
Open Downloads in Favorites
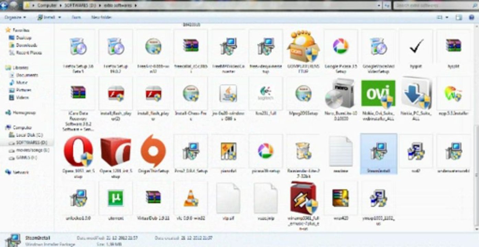pyautogui.click(x=26, y=45)
